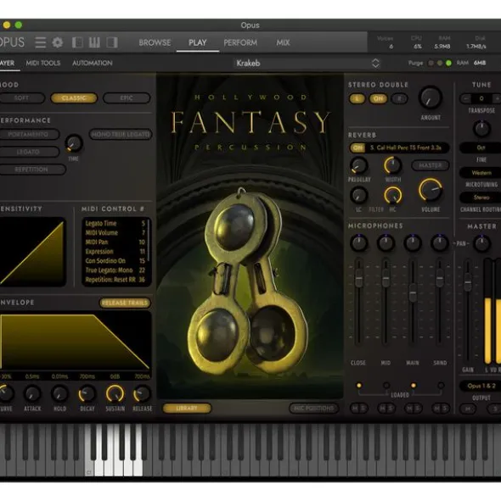Toggle the reverb Master button
Viewport: 501px width, 501px height.
[x=431, y=165]
